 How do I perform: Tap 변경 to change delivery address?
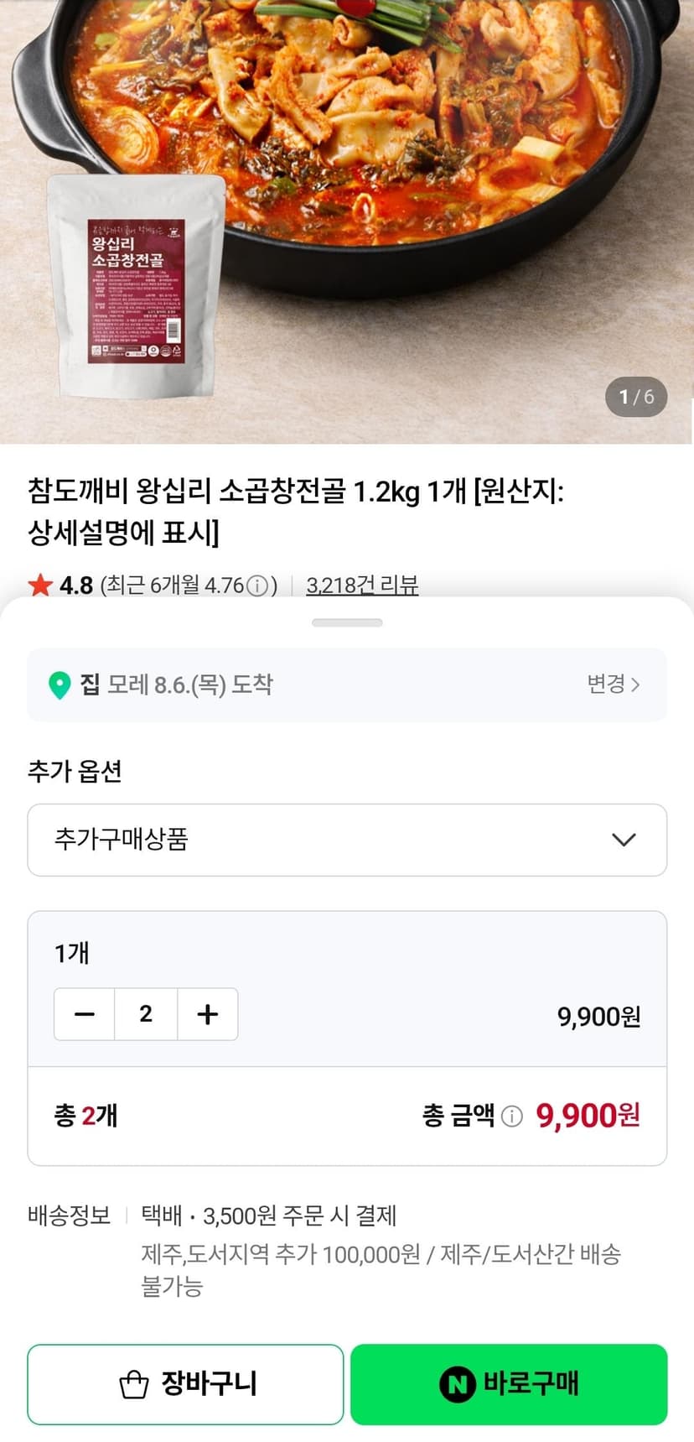tap(614, 684)
